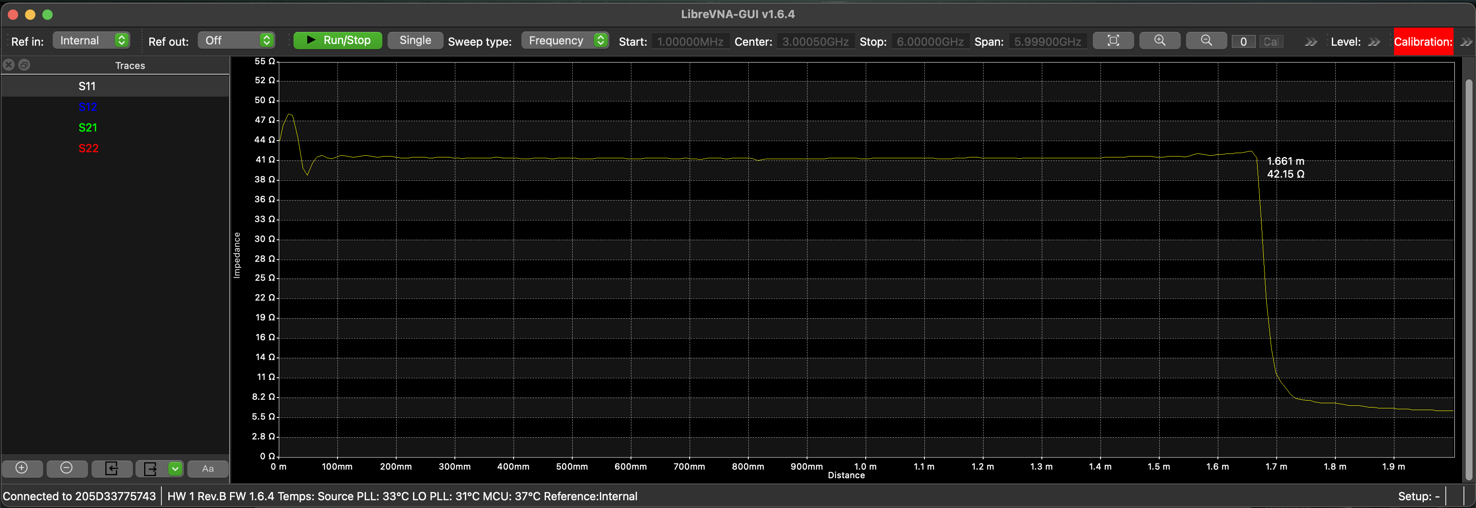Expand the Level toolbar overflow chevrons
1476x508 pixels.
(x=1373, y=42)
